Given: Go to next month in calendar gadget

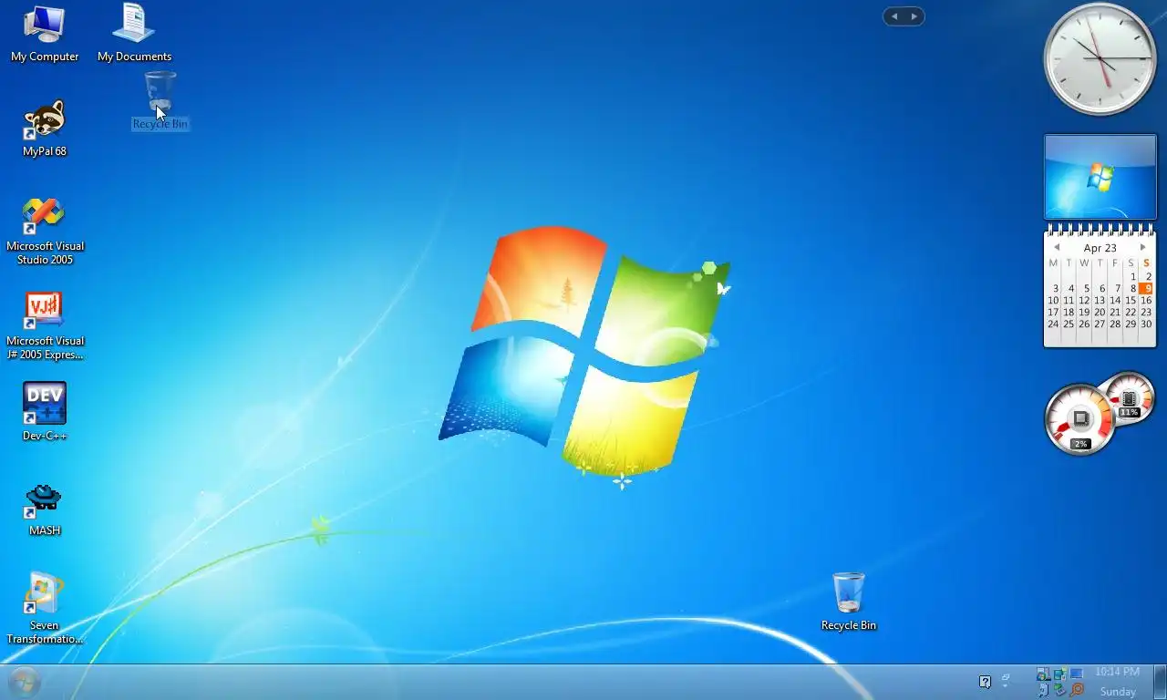Looking at the screenshot, I should pyautogui.click(x=1142, y=248).
